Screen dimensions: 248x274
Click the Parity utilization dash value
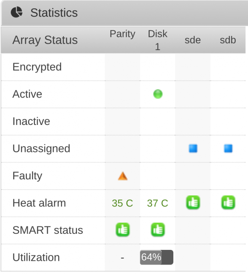[x=122, y=258]
